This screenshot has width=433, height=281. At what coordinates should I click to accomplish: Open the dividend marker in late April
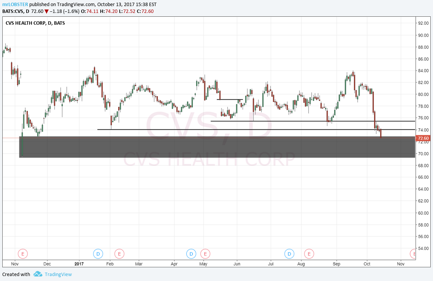(191, 254)
